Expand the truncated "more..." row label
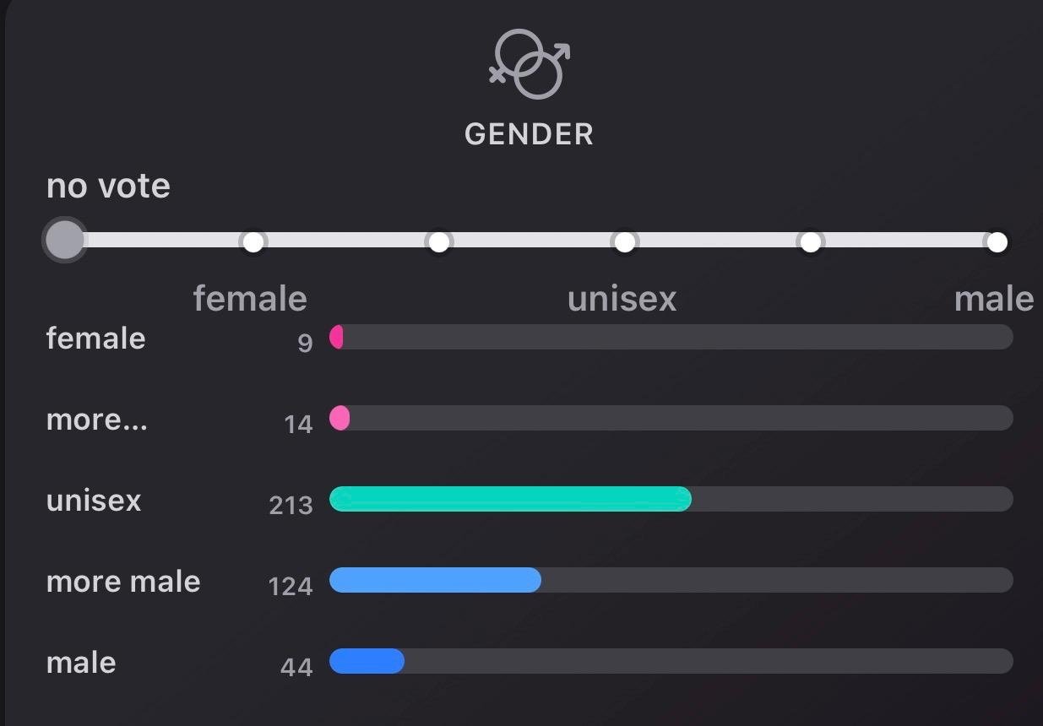Image resolution: width=1043 pixels, height=726 pixels. click(96, 420)
